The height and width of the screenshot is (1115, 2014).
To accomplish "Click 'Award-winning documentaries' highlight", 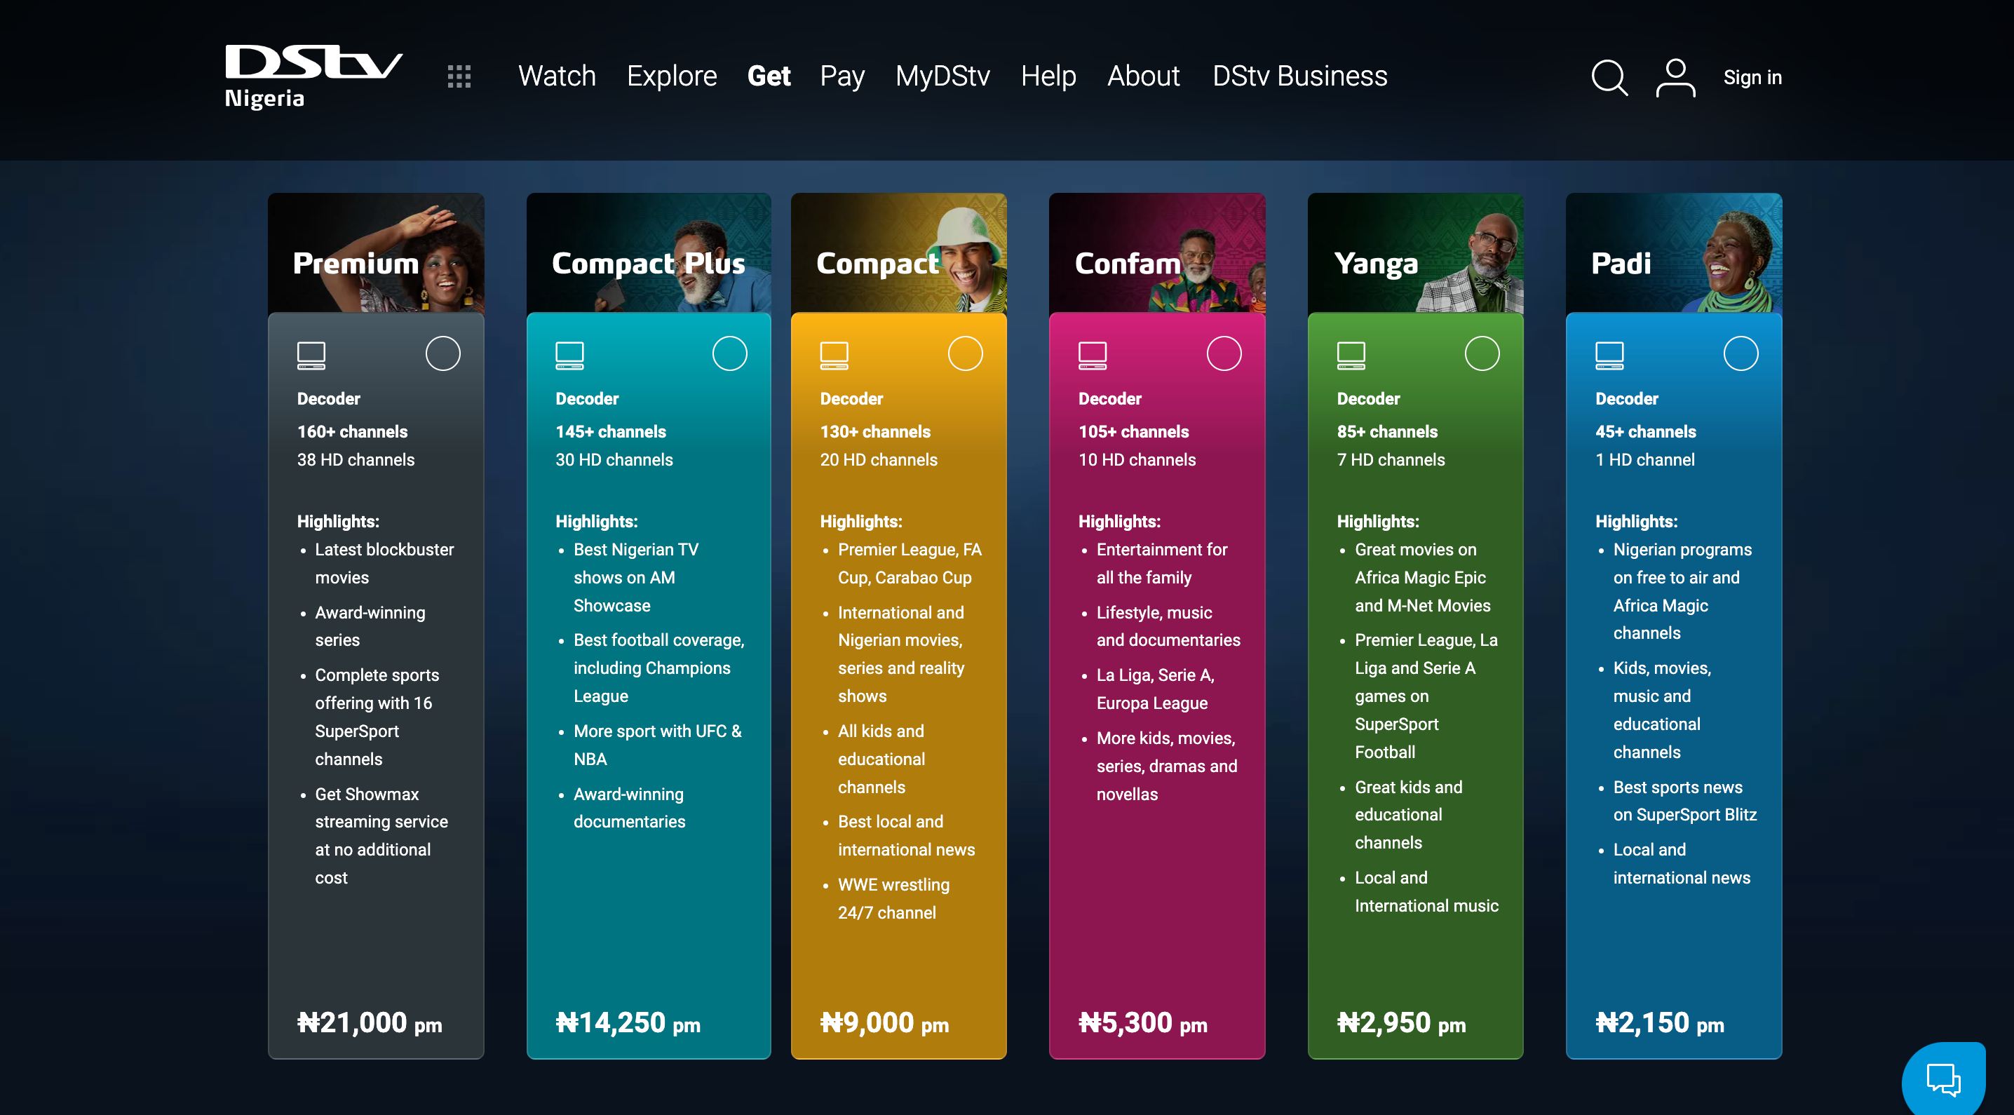I will pyautogui.click(x=628, y=808).
